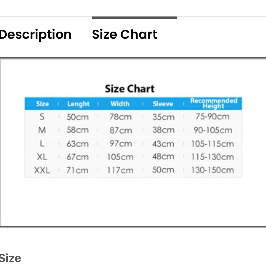Screen dimensions: 266x266
Task: Click the Lenght column header
Action: click(78, 104)
